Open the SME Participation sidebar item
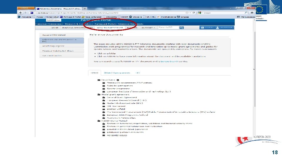Screen dimensions: 282x158 pyautogui.click(x=62, y=56)
